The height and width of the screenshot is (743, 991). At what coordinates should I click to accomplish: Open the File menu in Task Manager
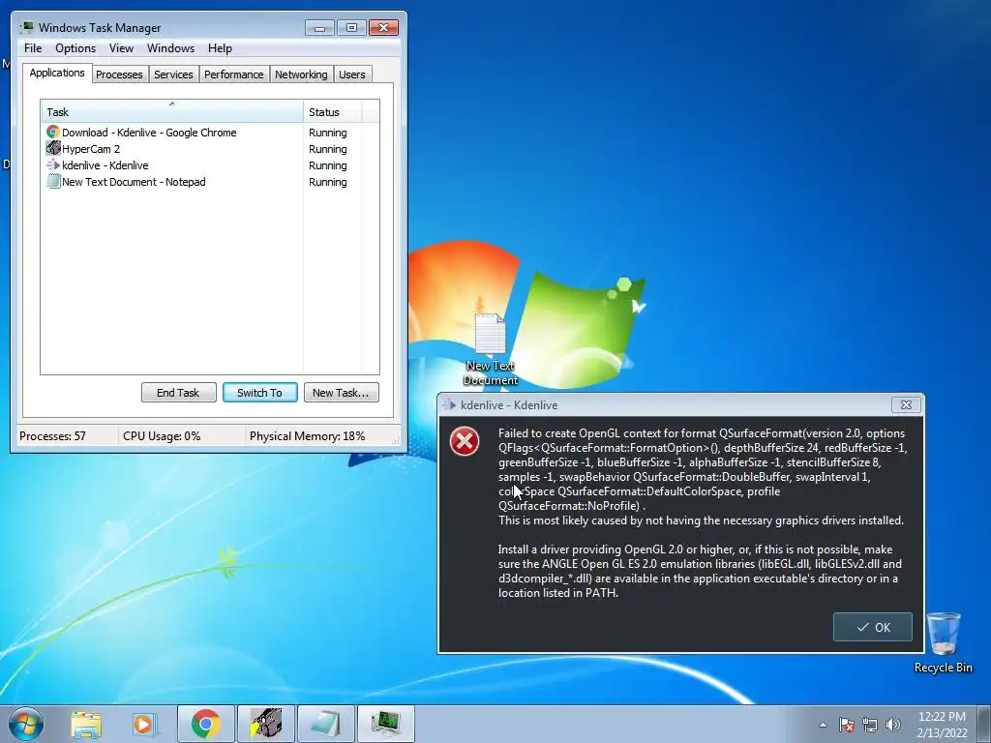[33, 48]
